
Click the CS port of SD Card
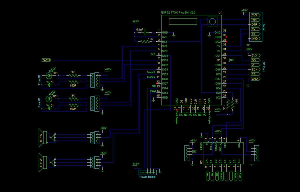pos(255,74)
